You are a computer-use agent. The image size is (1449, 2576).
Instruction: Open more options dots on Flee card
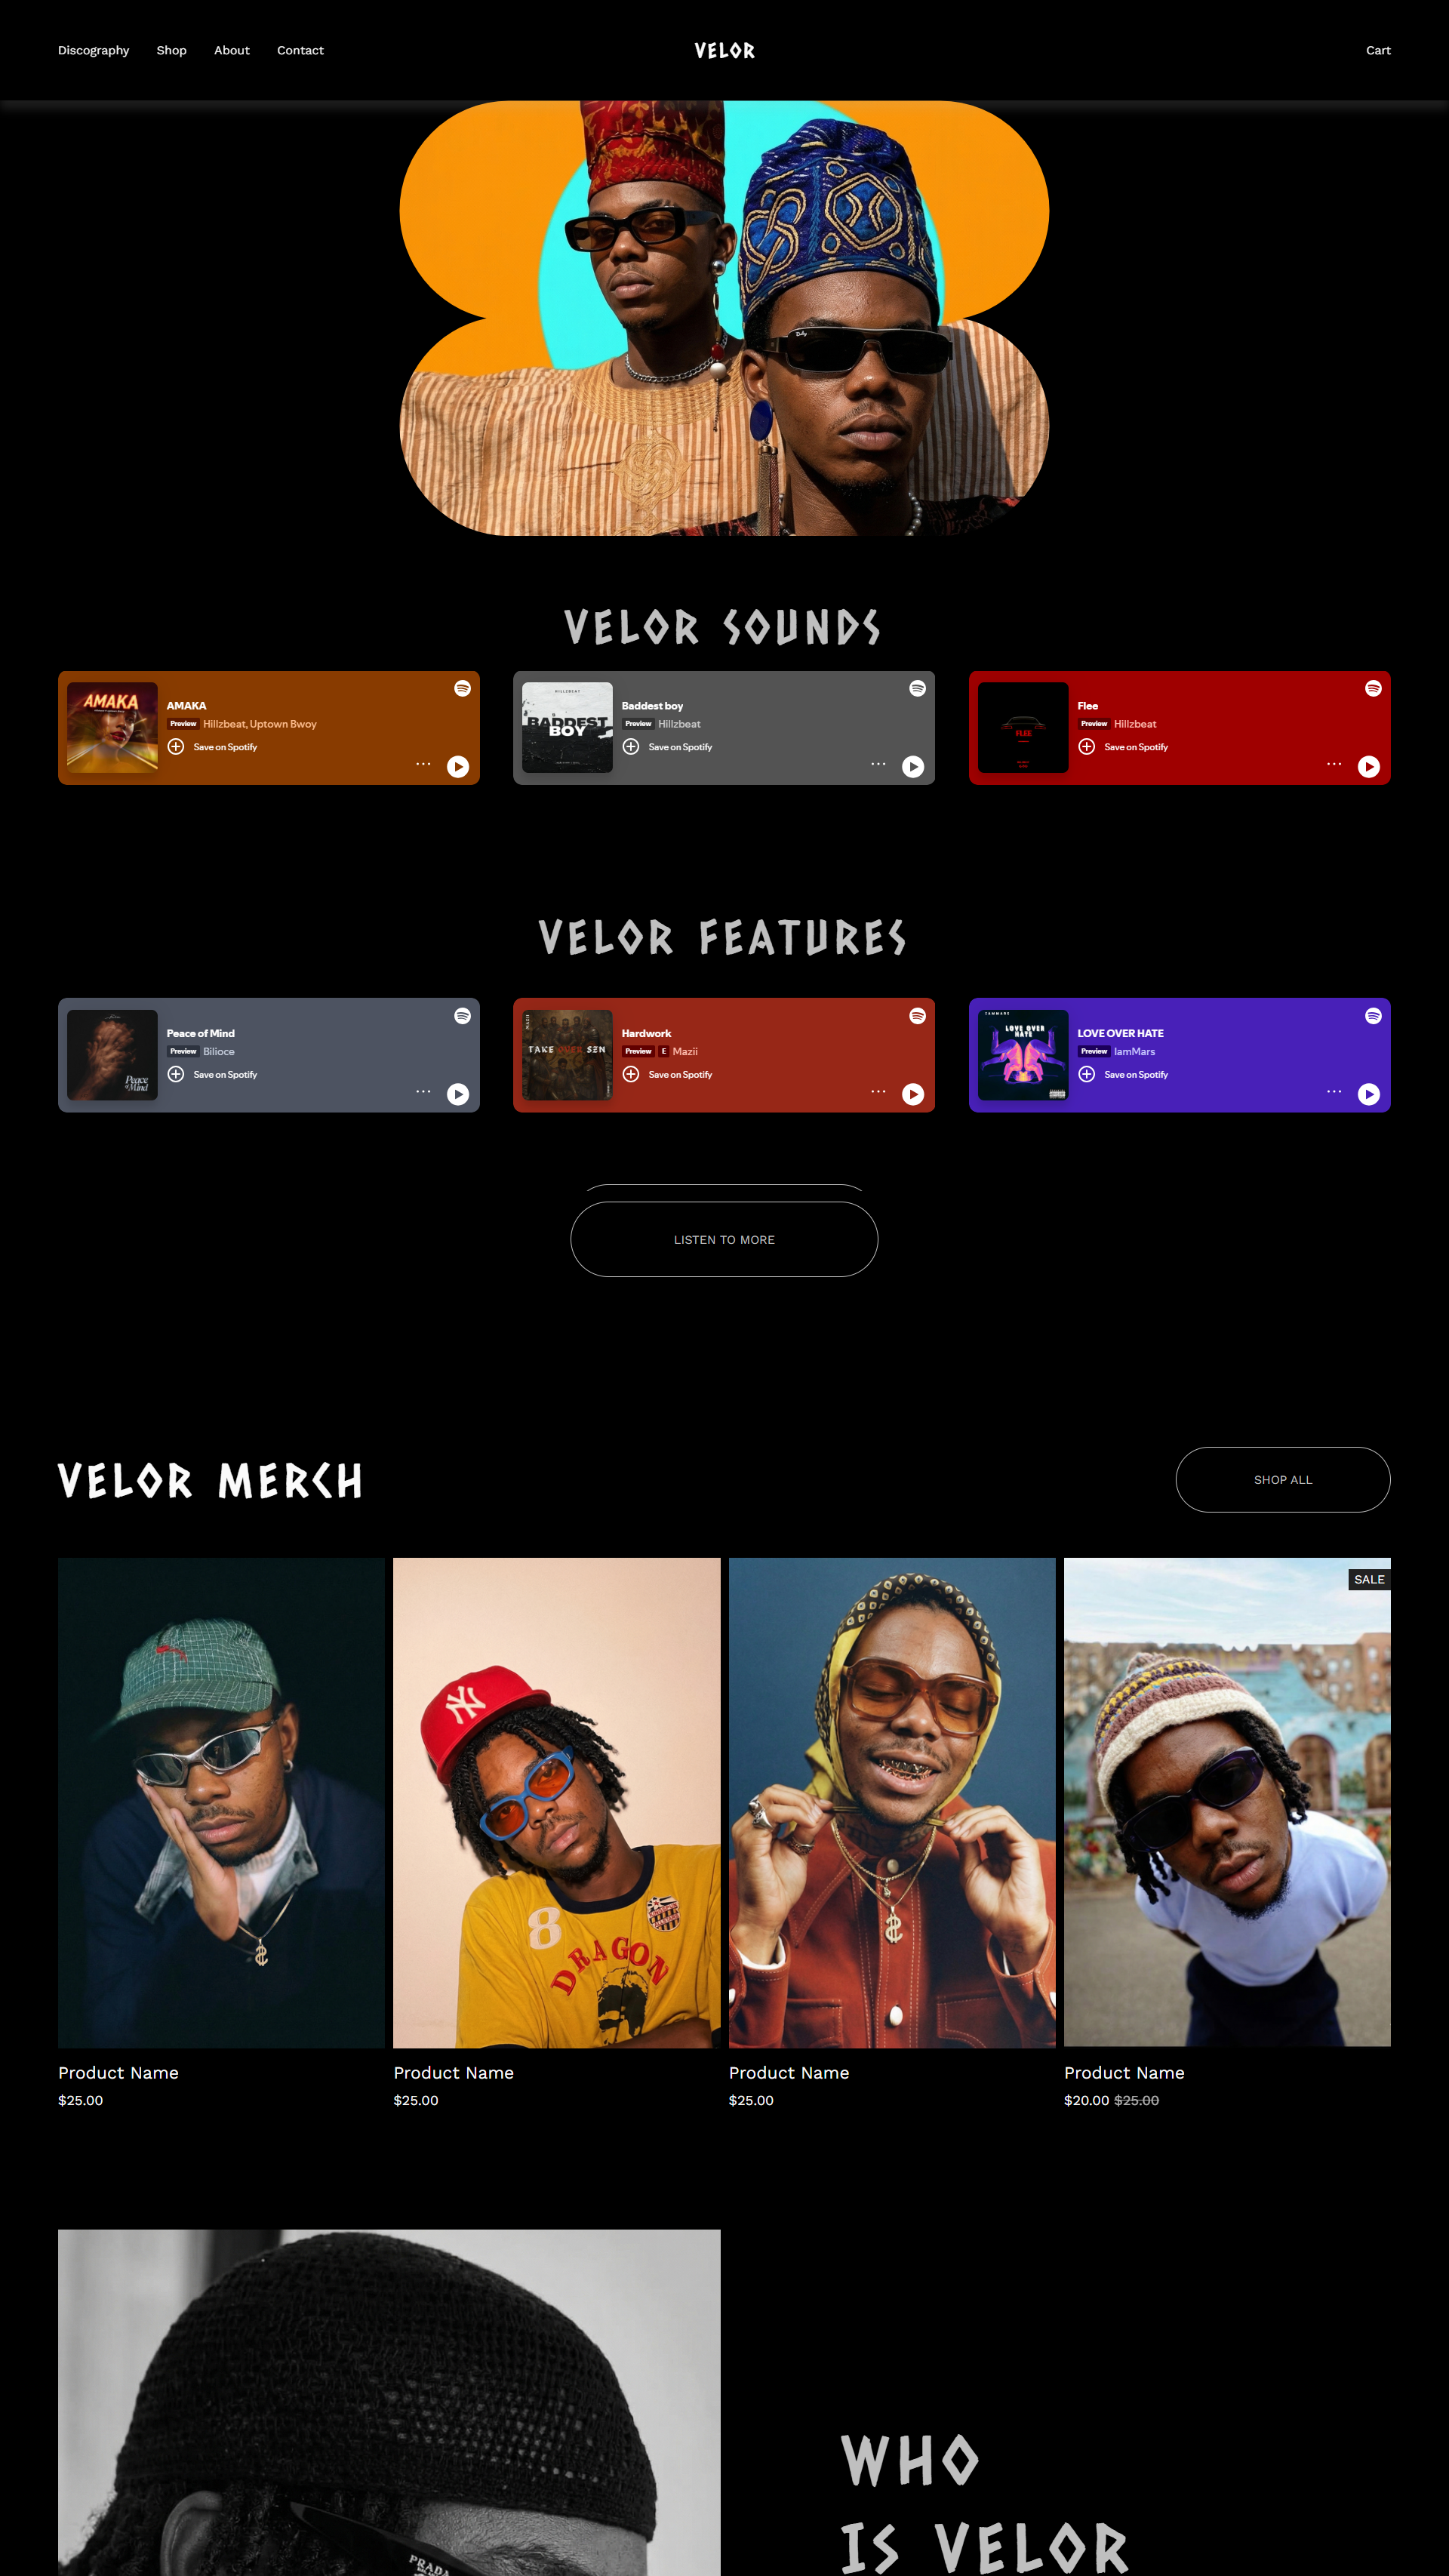tap(1334, 764)
